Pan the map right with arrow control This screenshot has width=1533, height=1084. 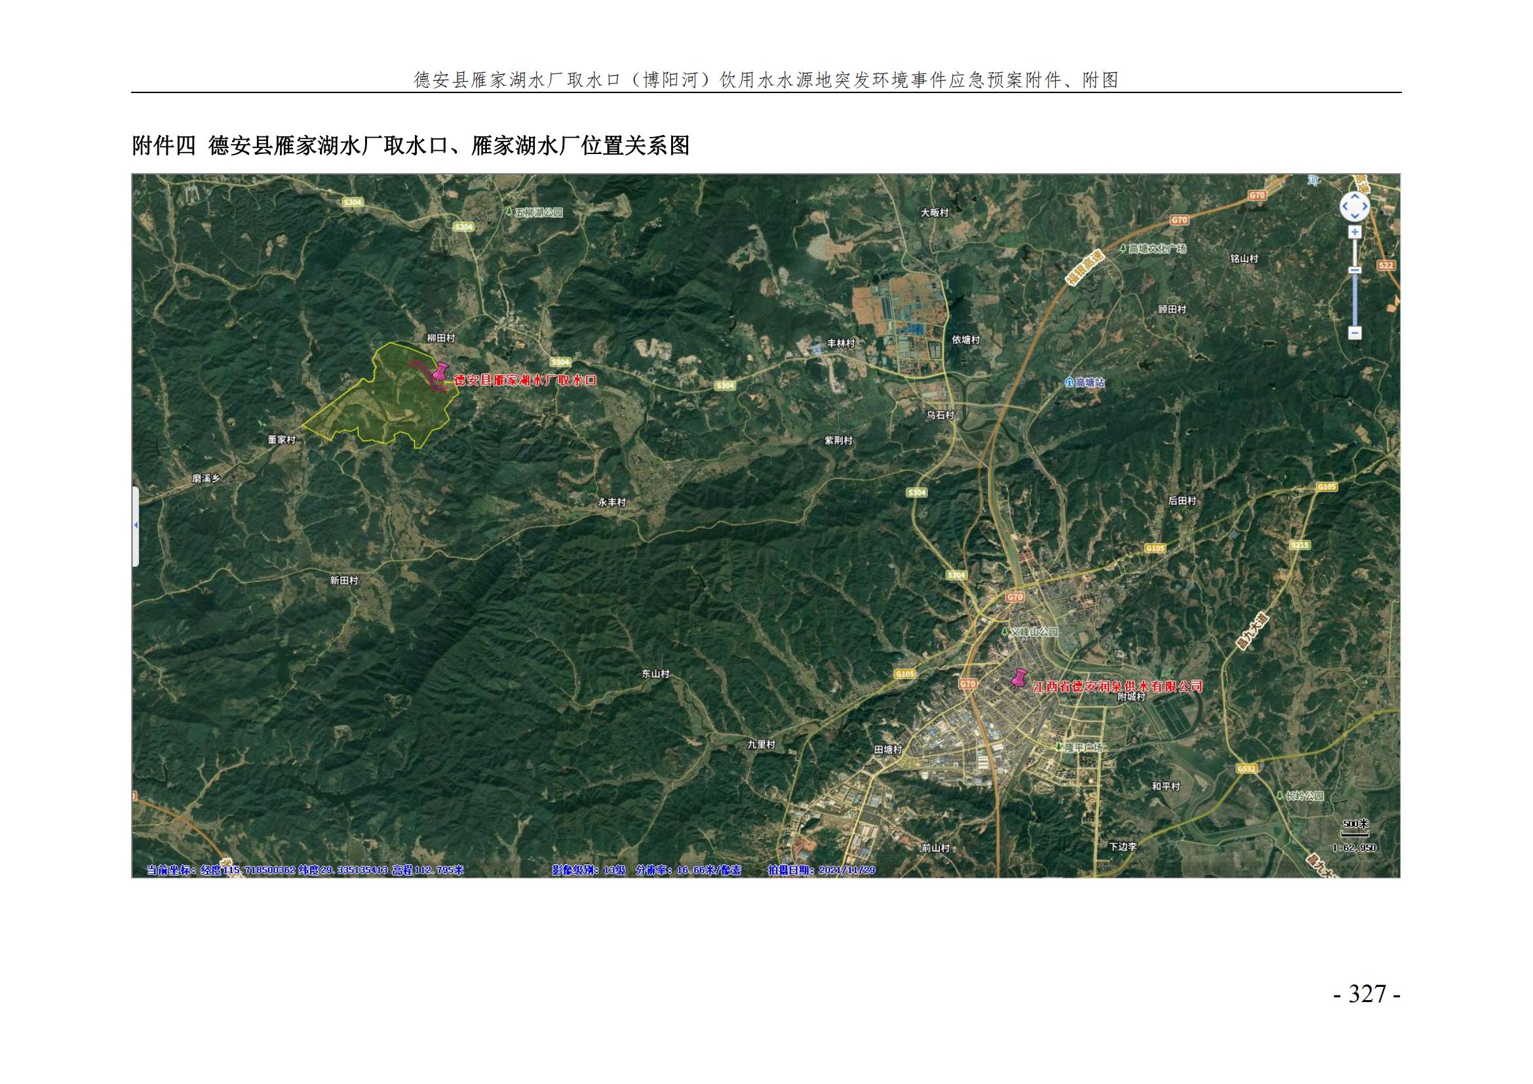point(1364,207)
